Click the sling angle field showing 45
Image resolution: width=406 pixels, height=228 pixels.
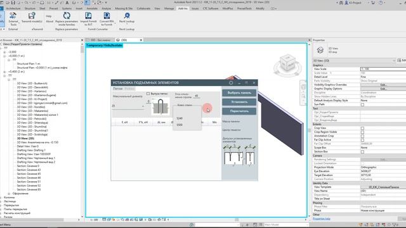point(197,96)
